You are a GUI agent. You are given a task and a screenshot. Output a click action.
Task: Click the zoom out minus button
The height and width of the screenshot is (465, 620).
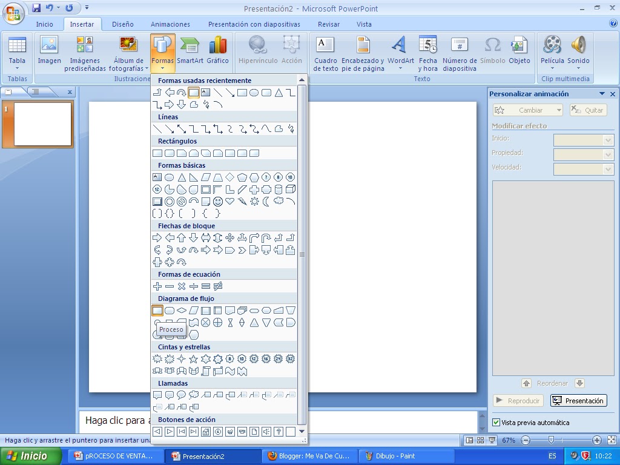(x=526, y=440)
